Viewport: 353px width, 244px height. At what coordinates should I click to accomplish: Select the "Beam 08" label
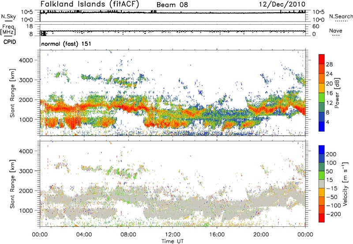pyautogui.click(x=172, y=5)
